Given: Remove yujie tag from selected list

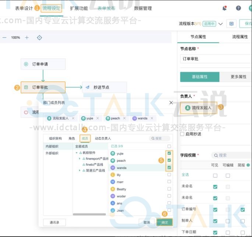Looking at the screenshot, I should (x=98, y=118).
